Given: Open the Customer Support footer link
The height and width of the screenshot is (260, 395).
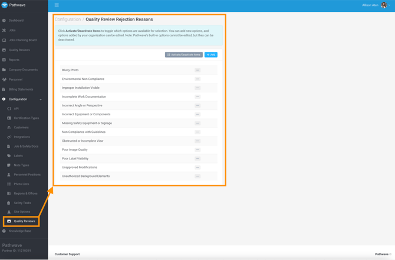Looking at the screenshot, I should tap(67, 254).
